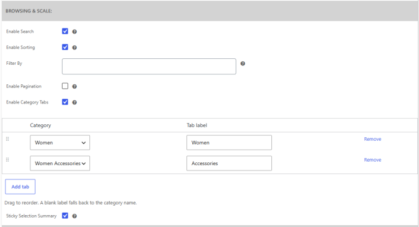Open help icon next to Enable Search

(74, 31)
